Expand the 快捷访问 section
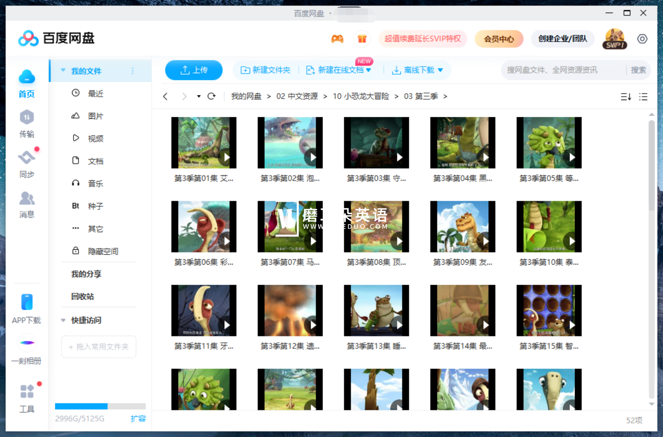This screenshot has height=437, width=663. pos(63,320)
